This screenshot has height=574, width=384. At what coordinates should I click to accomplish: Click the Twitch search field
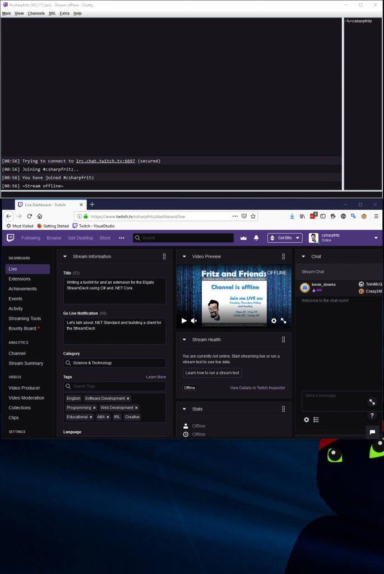[x=183, y=238]
